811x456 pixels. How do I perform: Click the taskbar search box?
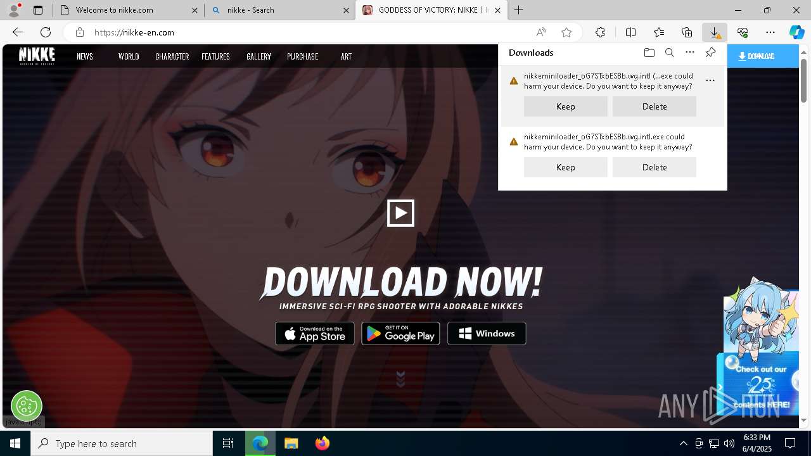pyautogui.click(x=122, y=443)
